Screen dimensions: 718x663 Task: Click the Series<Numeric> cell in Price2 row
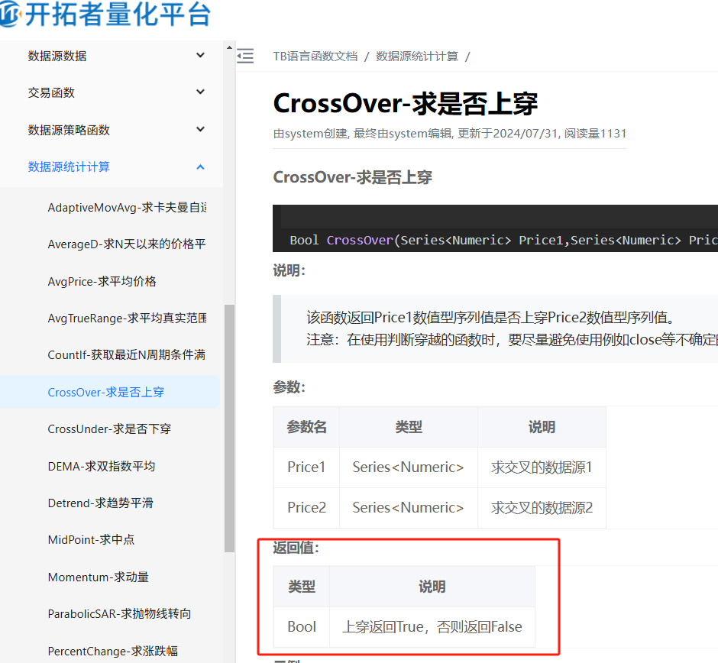point(409,507)
